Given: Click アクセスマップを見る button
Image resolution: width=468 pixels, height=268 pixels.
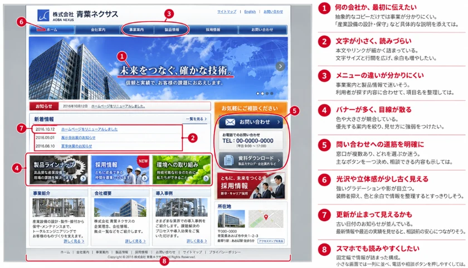Looking at the screenshot, I should pos(271,241).
